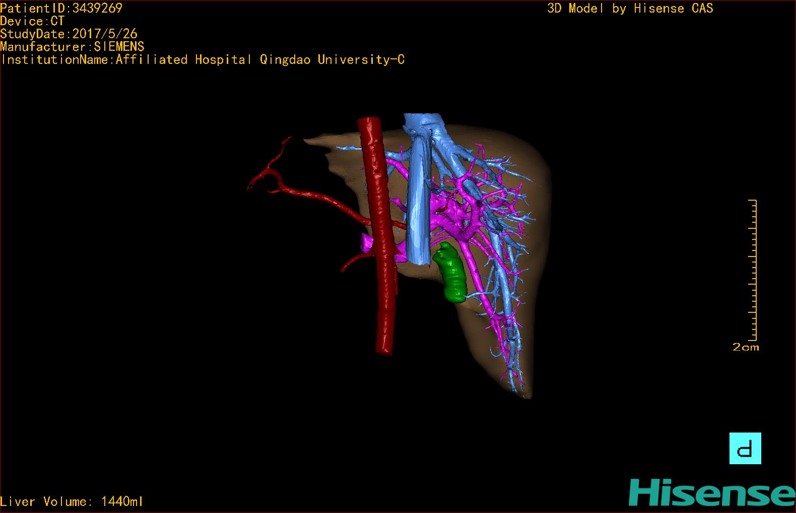This screenshot has width=796, height=513.
Task: Click the Device:CT label
Action: coord(32,21)
